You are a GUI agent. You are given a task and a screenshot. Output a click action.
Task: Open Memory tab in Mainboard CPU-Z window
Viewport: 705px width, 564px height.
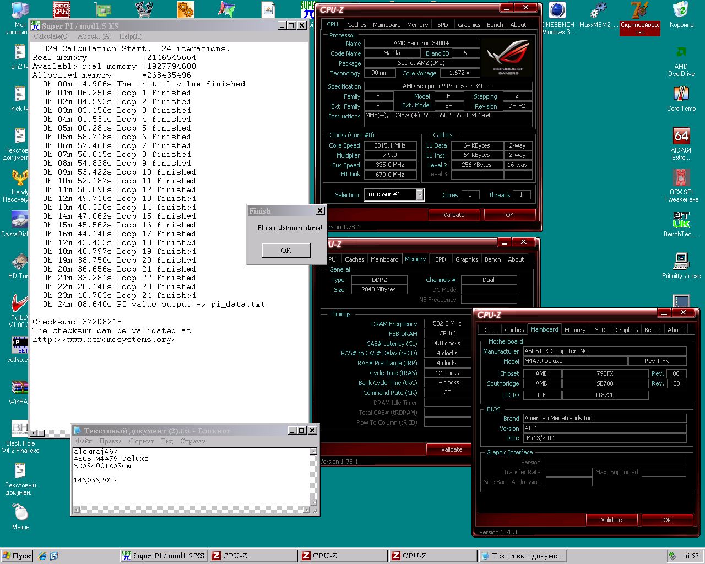574,330
